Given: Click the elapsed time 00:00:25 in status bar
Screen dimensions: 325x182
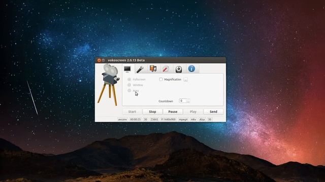Looking at the screenshot, I should [x=136, y=119].
